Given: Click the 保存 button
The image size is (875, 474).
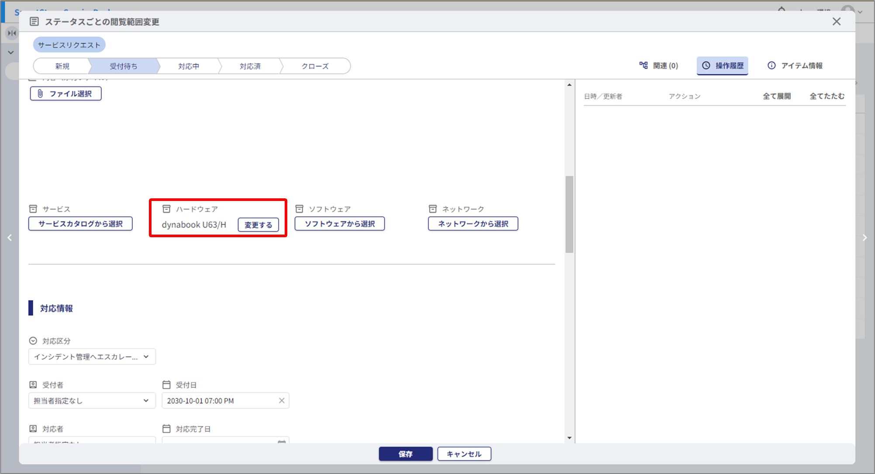Looking at the screenshot, I should pyautogui.click(x=405, y=454).
